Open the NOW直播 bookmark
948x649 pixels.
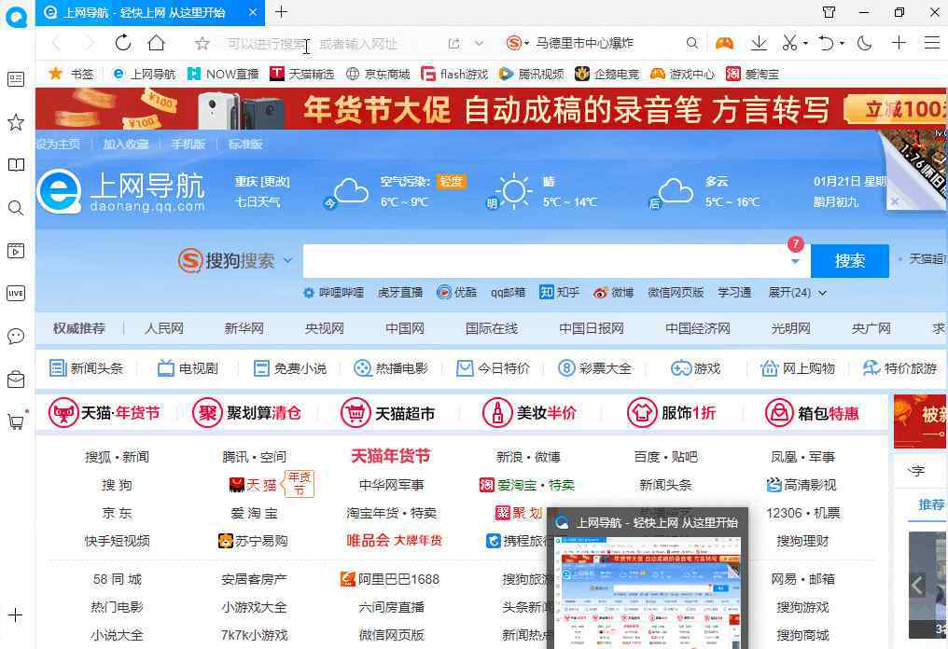tap(223, 75)
